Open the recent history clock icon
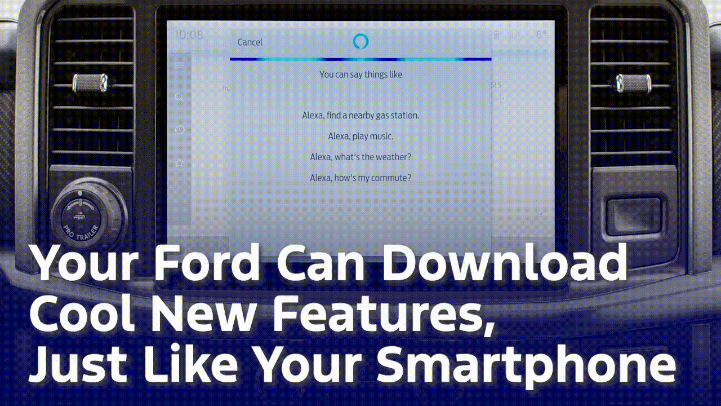721x406 pixels. pyautogui.click(x=179, y=130)
